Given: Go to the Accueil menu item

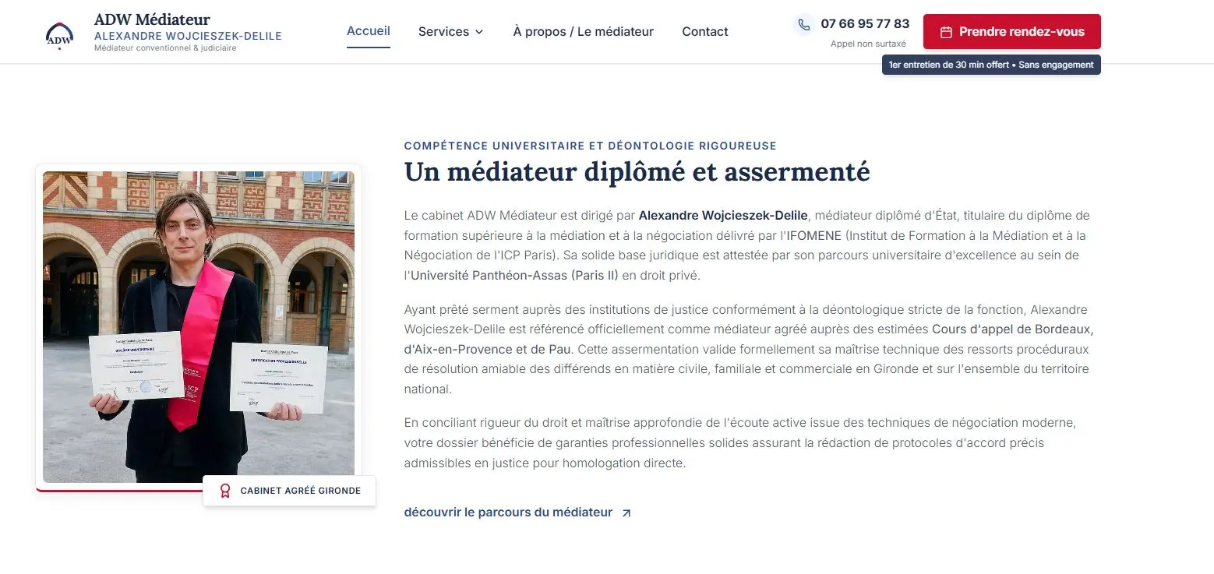Looking at the screenshot, I should tap(369, 31).
